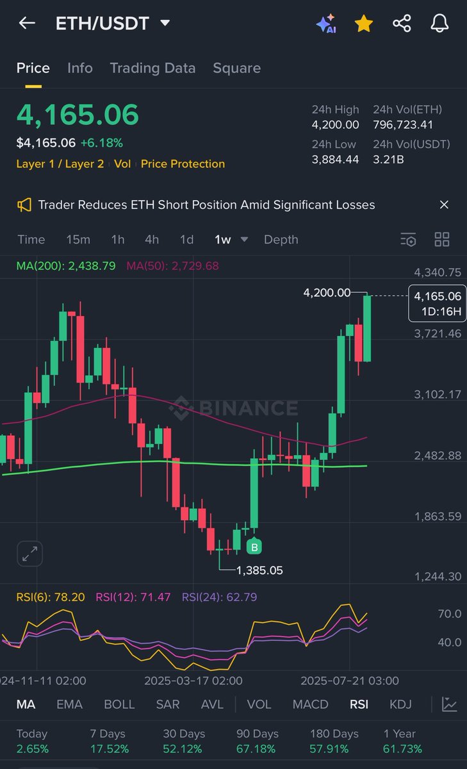This screenshot has width=467, height=769.
Task: Tap the share icon
Action: (402, 24)
